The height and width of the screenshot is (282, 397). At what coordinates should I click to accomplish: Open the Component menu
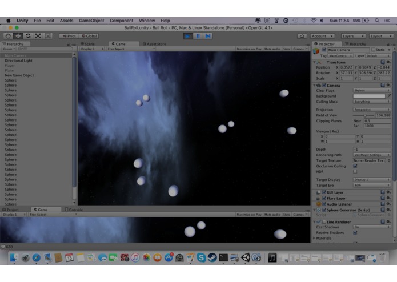(121, 21)
